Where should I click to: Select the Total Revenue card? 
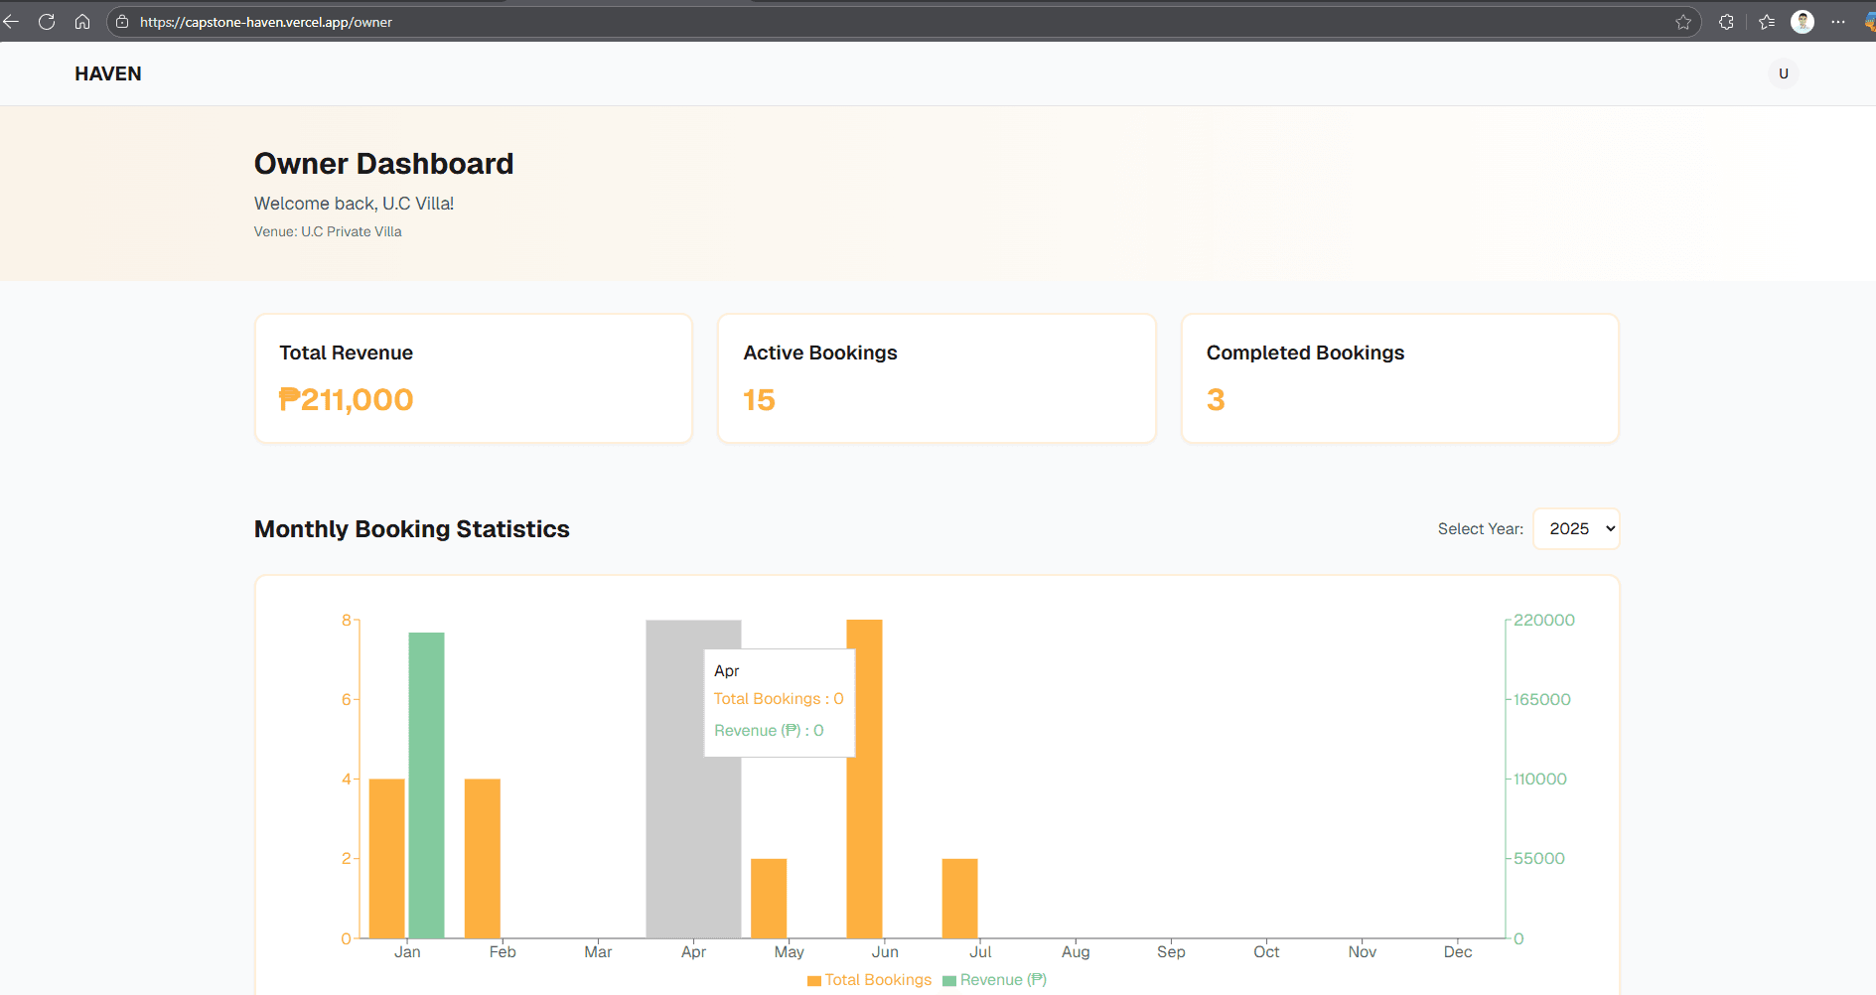(x=474, y=378)
